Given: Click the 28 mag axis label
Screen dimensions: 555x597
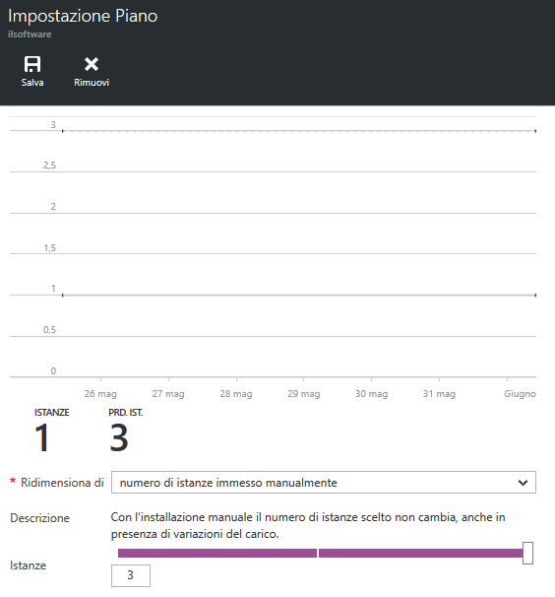Looking at the screenshot, I should [x=236, y=394].
